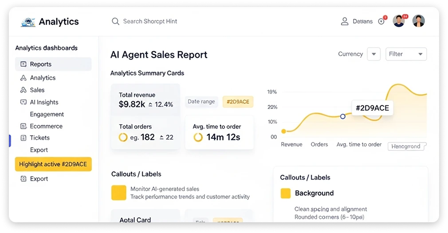Viewport: 448px width, 233px height.
Task: Click the Search Shorcpt Hint field
Action: [x=150, y=21]
